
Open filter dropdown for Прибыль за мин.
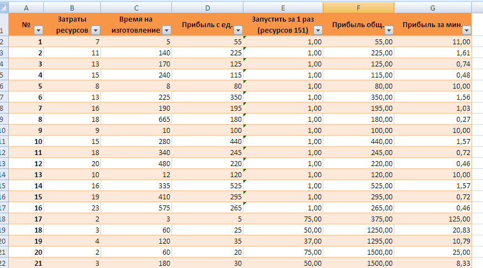pyautogui.click(x=467, y=30)
